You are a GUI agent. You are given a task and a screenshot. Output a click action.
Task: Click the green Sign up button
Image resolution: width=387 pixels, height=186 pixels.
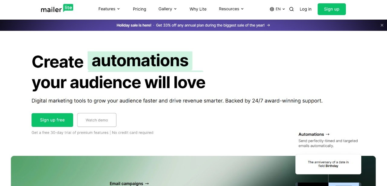[x=332, y=9]
